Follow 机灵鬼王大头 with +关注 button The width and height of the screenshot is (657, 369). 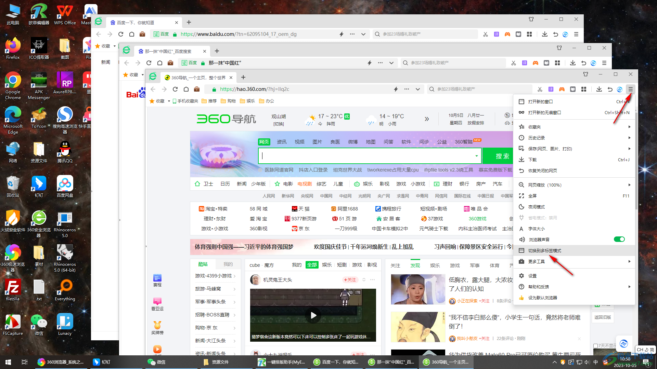tap(350, 280)
